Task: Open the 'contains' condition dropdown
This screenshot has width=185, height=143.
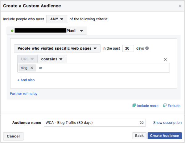Action: 52,59
